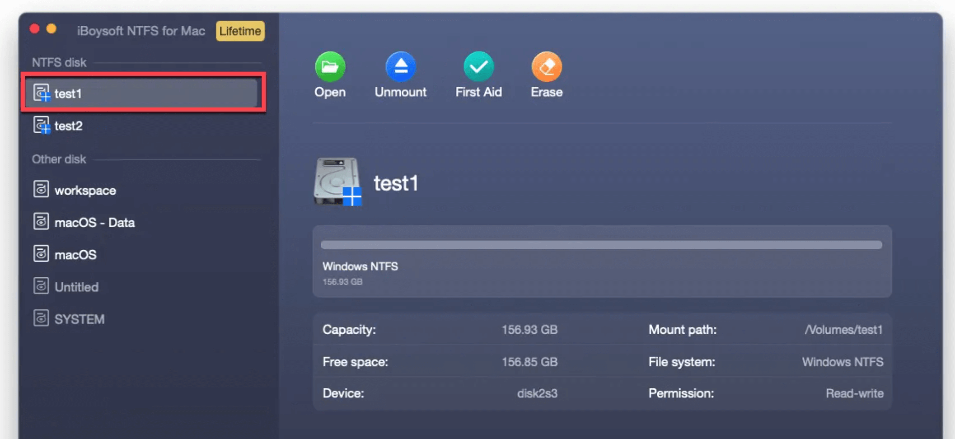Click the test2 disk icon in sidebar
The height and width of the screenshot is (439, 955).
point(41,126)
